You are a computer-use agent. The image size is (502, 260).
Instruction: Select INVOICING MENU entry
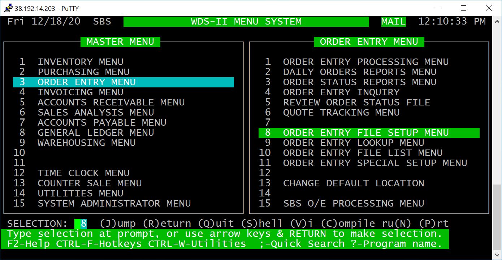pyautogui.click(x=81, y=92)
